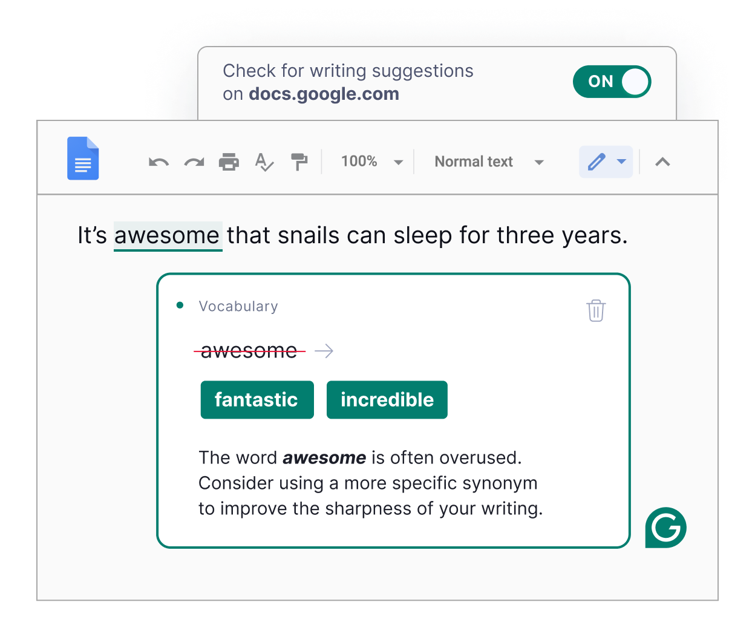This screenshot has height=628, width=755.
Task: Click the struck-through word awesome
Action: (249, 350)
